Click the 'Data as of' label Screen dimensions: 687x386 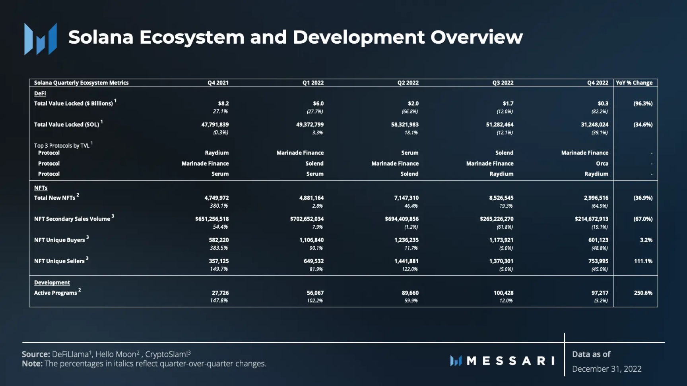point(591,354)
